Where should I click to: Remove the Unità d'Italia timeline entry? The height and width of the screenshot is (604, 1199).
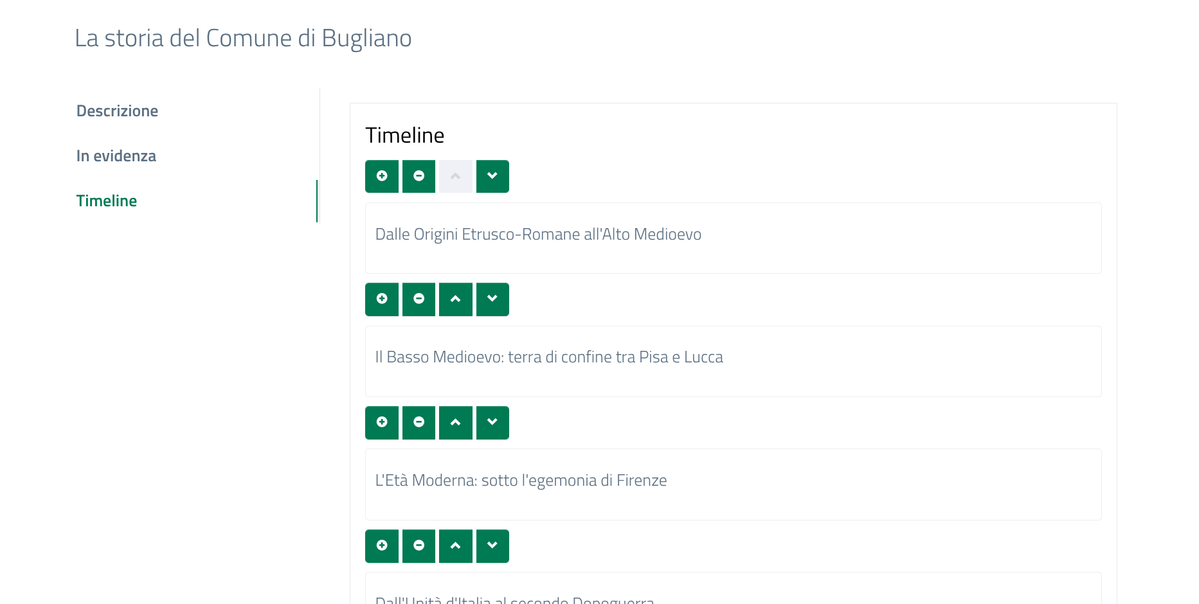click(419, 546)
